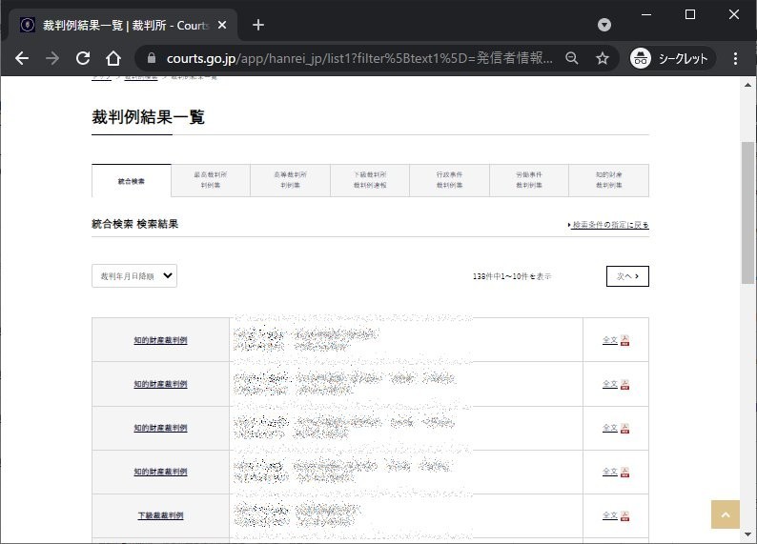
Task: Open the browser home page
Action: [113, 58]
